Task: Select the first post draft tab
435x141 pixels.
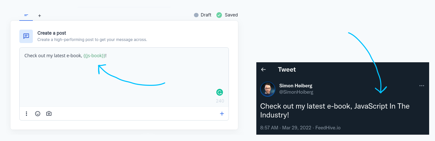Action: [x=26, y=15]
